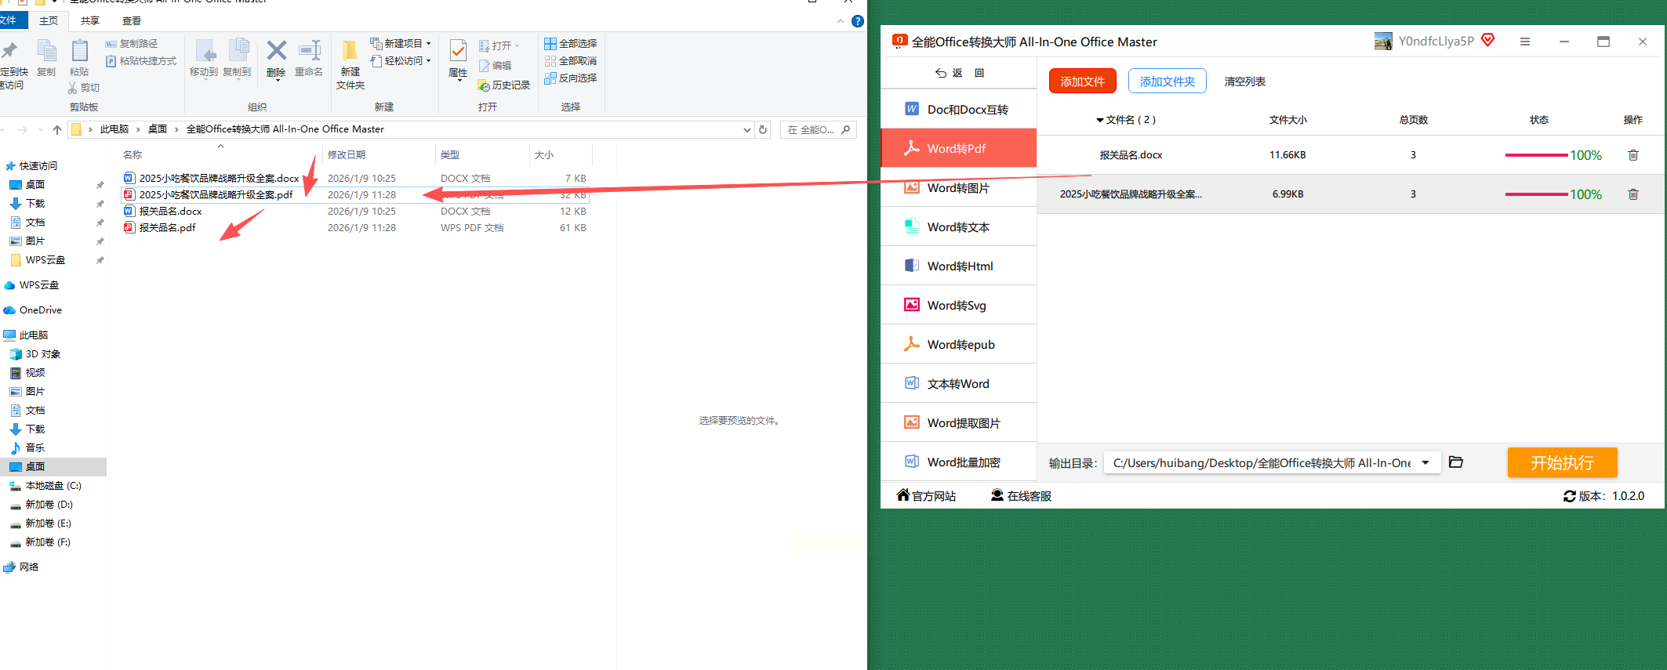Screen dimensions: 1667x670
Task: Click the 开始执行 button
Action: pyautogui.click(x=1562, y=462)
